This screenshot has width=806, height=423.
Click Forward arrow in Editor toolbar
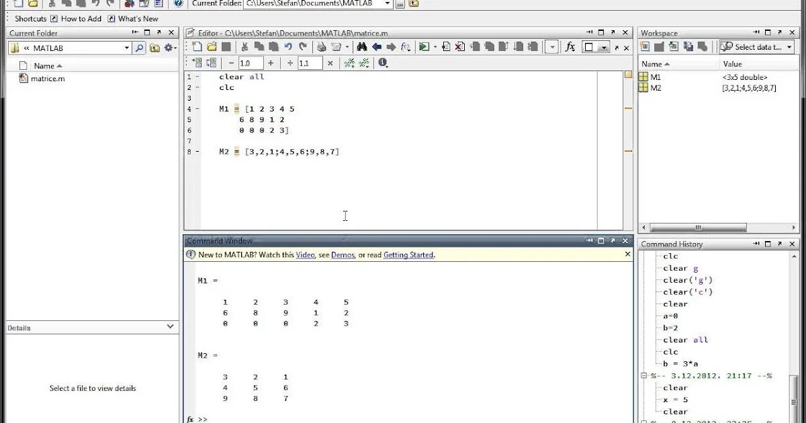coord(391,47)
